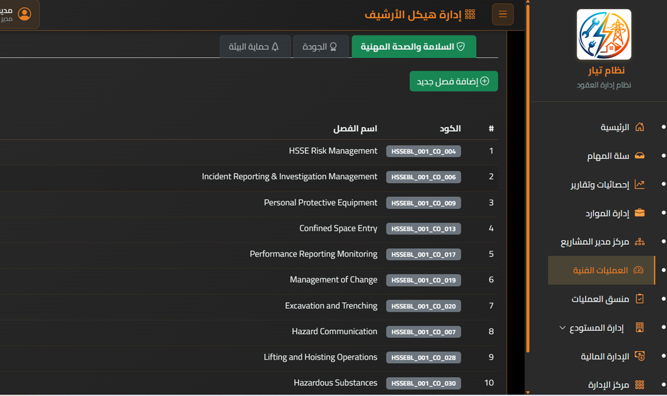Select the Lifting and Hoisting Operations chapter
The height and width of the screenshot is (396, 667).
coord(321,357)
